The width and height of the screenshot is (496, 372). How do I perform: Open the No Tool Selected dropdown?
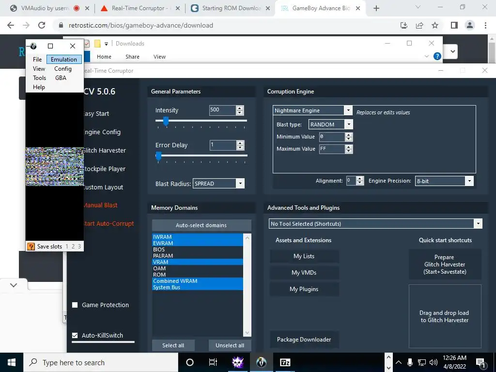pyautogui.click(x=478, y=224)
